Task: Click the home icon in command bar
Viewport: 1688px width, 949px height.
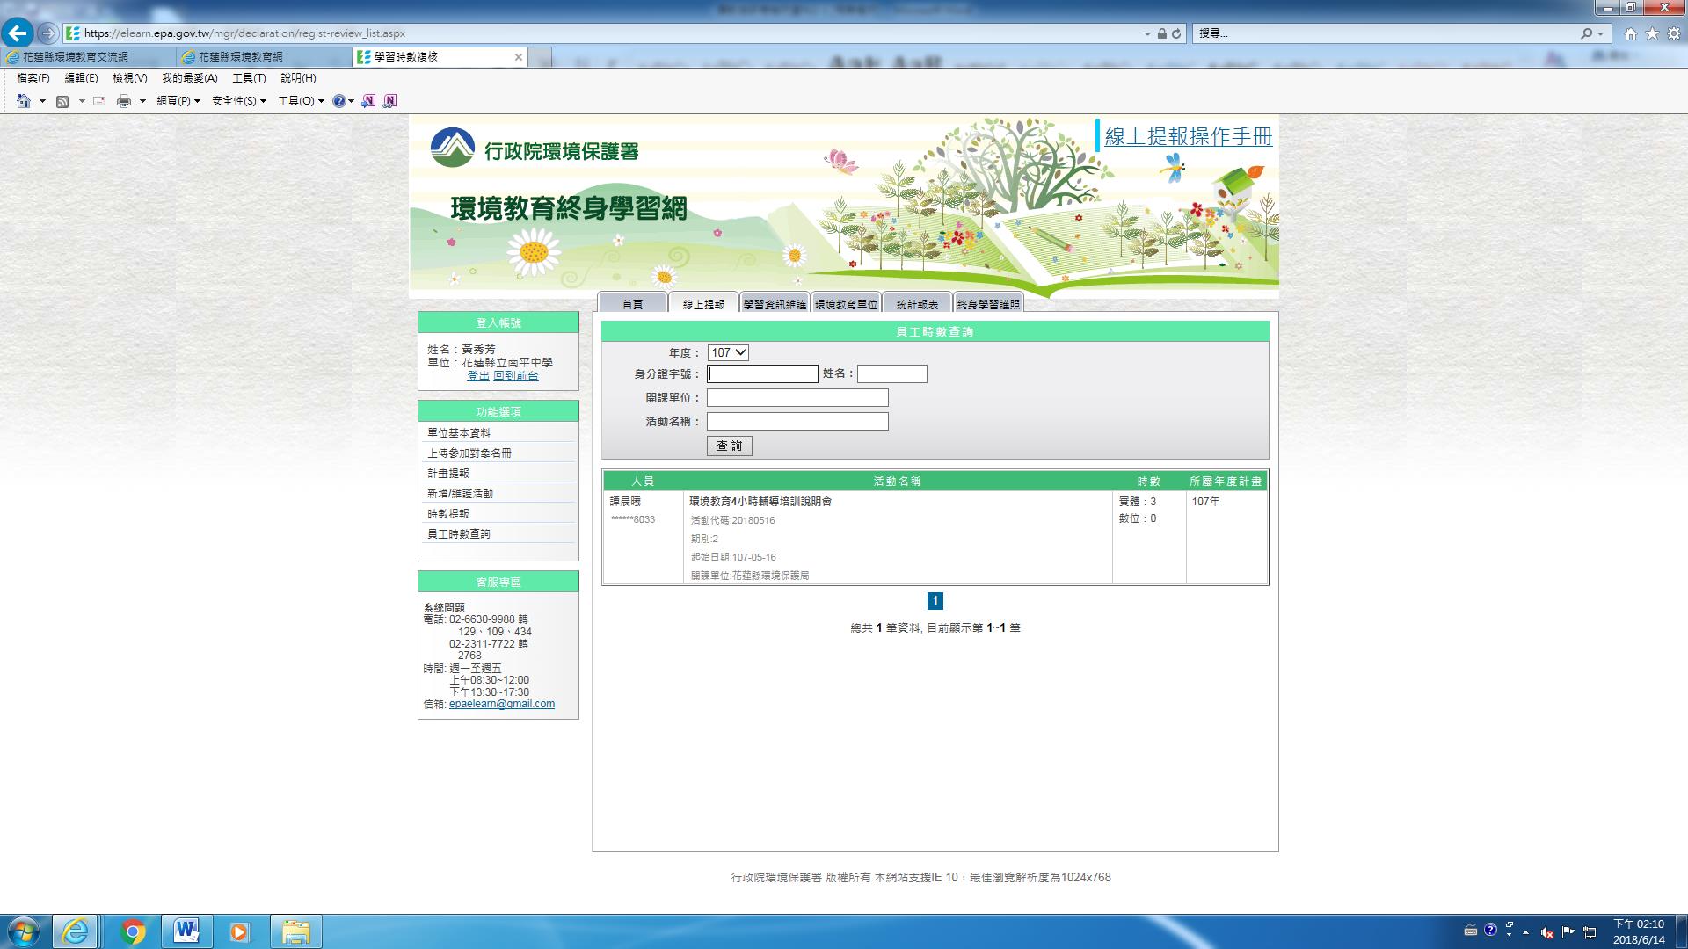Action: pyautogui.click(x=24, y=101)
